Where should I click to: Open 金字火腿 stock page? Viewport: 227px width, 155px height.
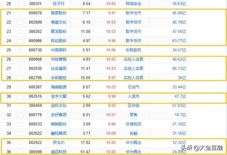[59, 96]
